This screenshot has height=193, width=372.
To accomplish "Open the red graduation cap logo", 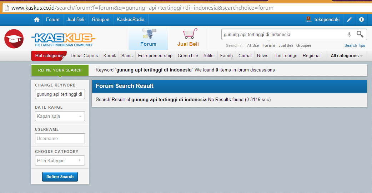I will (x=14, y=39).
